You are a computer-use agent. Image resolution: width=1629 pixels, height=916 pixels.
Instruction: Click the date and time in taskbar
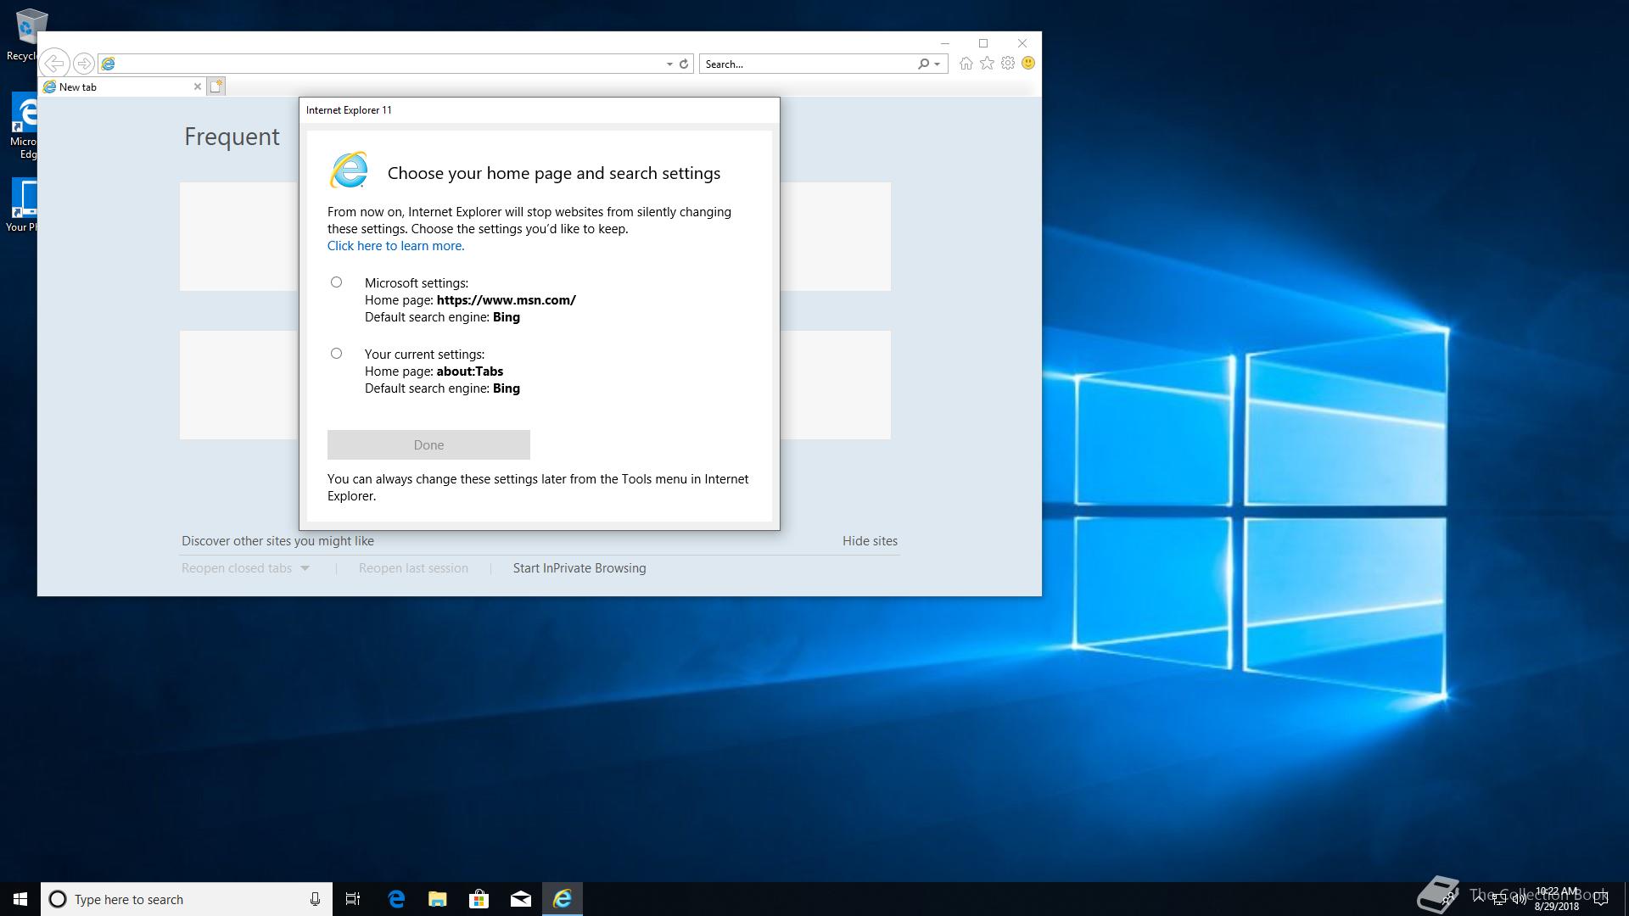click(x=1557, y=899)
